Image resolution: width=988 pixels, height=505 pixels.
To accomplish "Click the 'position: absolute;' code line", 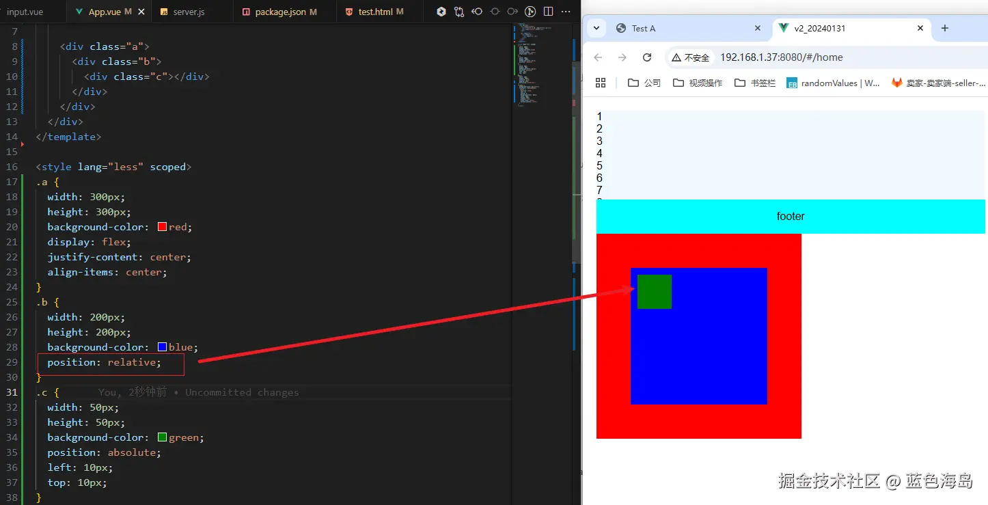I will tap(105, 452).
